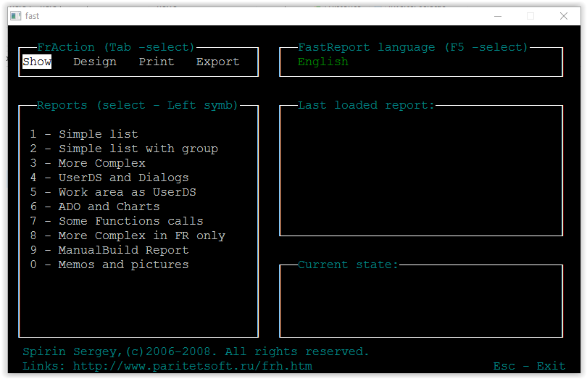Choose the Export action
Screen dimensions: 587x379
coord(217,62)
